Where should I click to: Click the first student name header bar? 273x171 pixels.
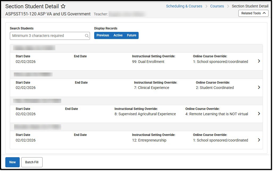(34, 48)
